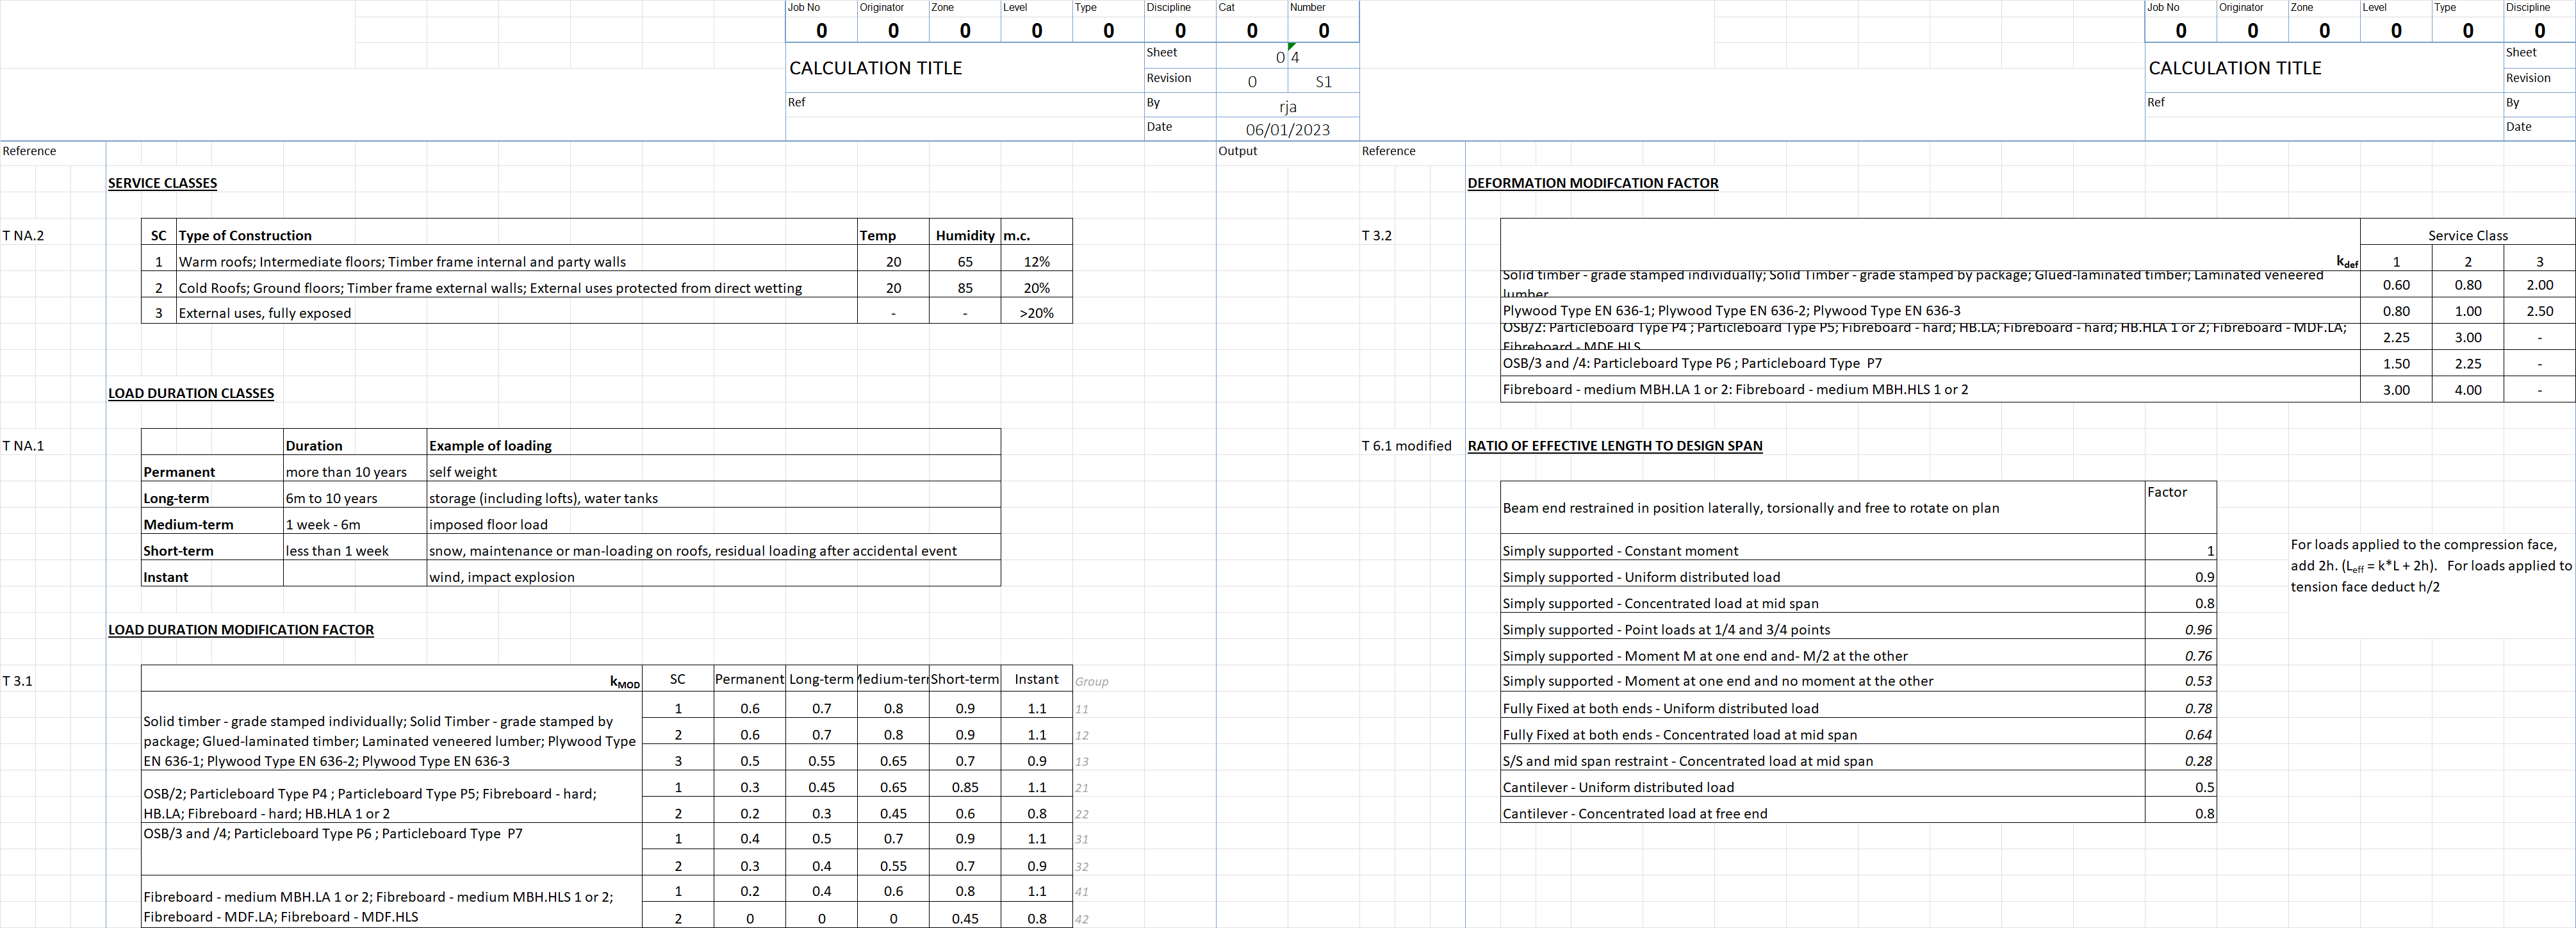Select group number 11 cell
Screen dimensions: 2576x928
coord(1082,709)
